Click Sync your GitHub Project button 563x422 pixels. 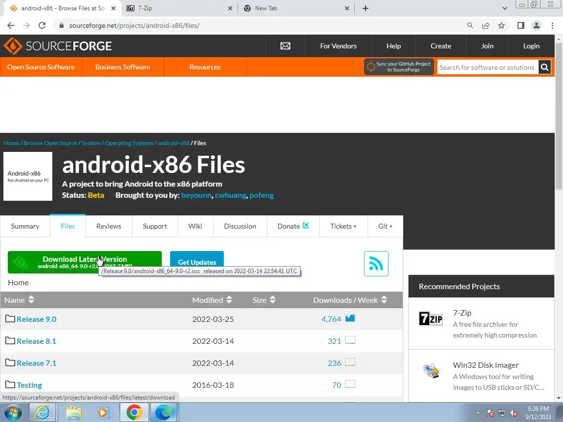click(x=399, y=67)
